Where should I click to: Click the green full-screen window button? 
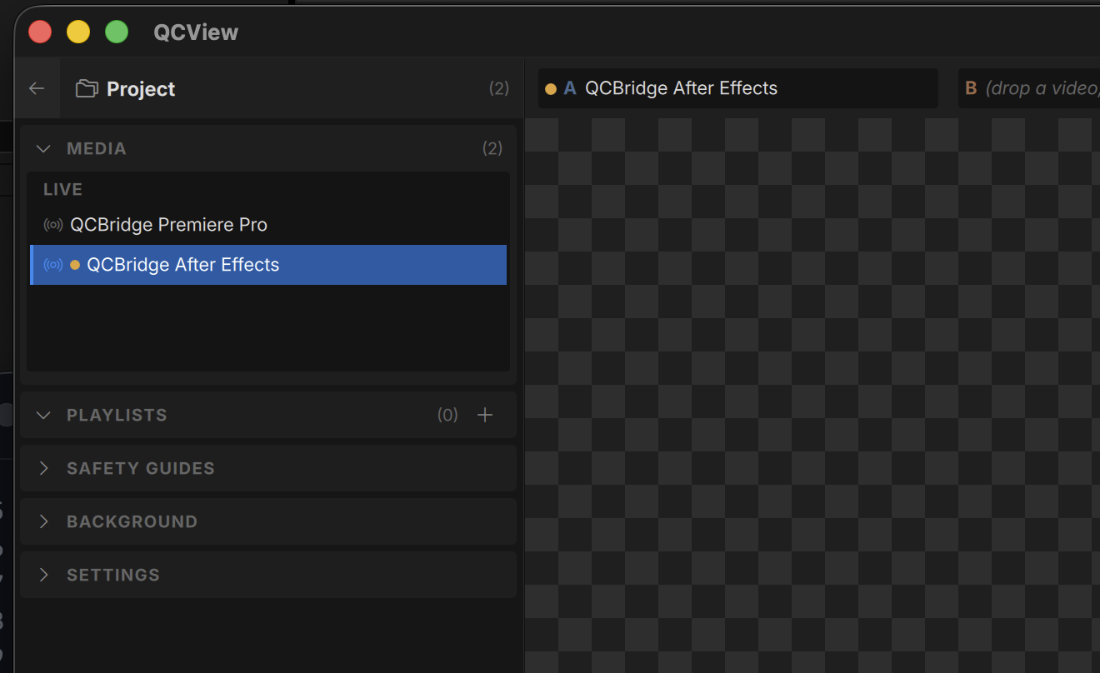tap(117, 32)
